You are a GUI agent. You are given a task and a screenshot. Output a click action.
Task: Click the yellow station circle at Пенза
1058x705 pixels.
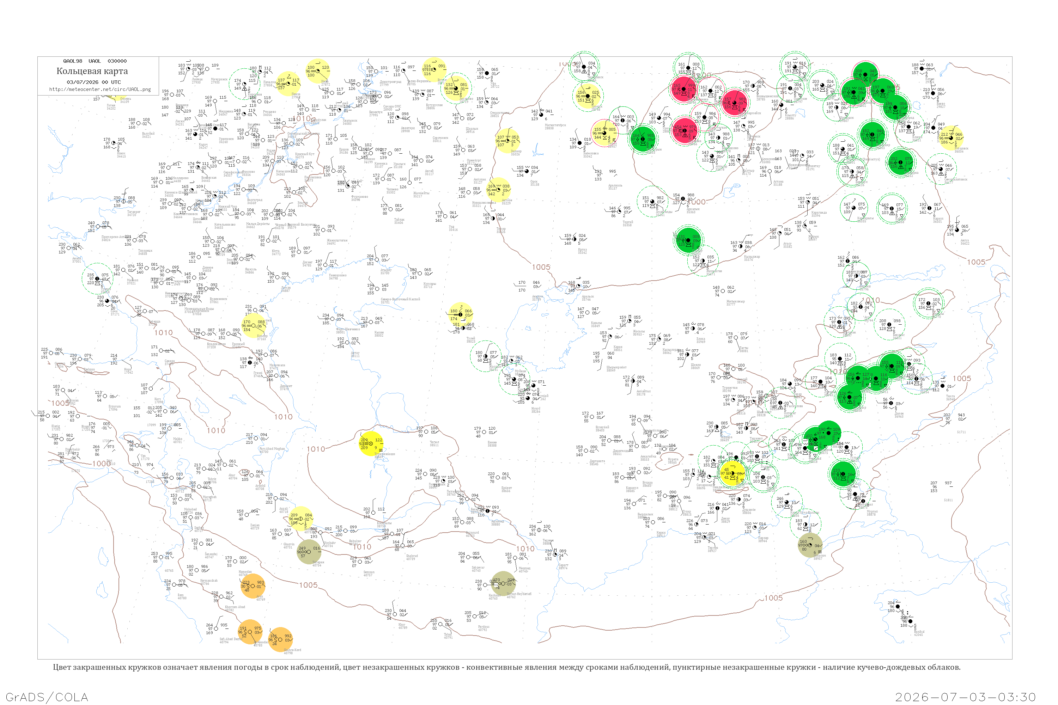(x=288, y=84)
